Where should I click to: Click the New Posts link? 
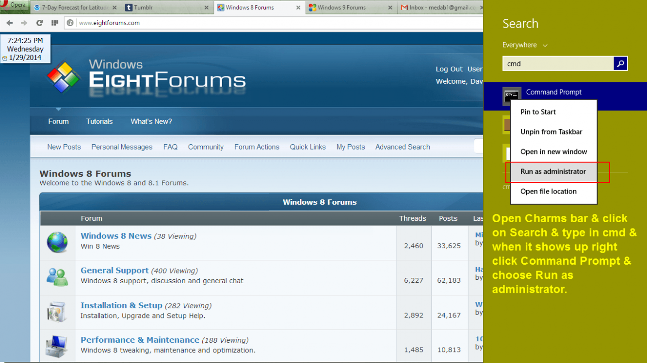click(x=64, y=147)
